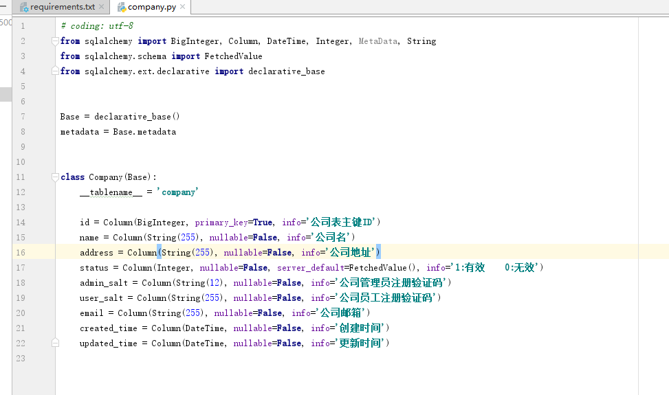
Task: Click the fold end marker on line 4
Action: (x=55, y=71)
